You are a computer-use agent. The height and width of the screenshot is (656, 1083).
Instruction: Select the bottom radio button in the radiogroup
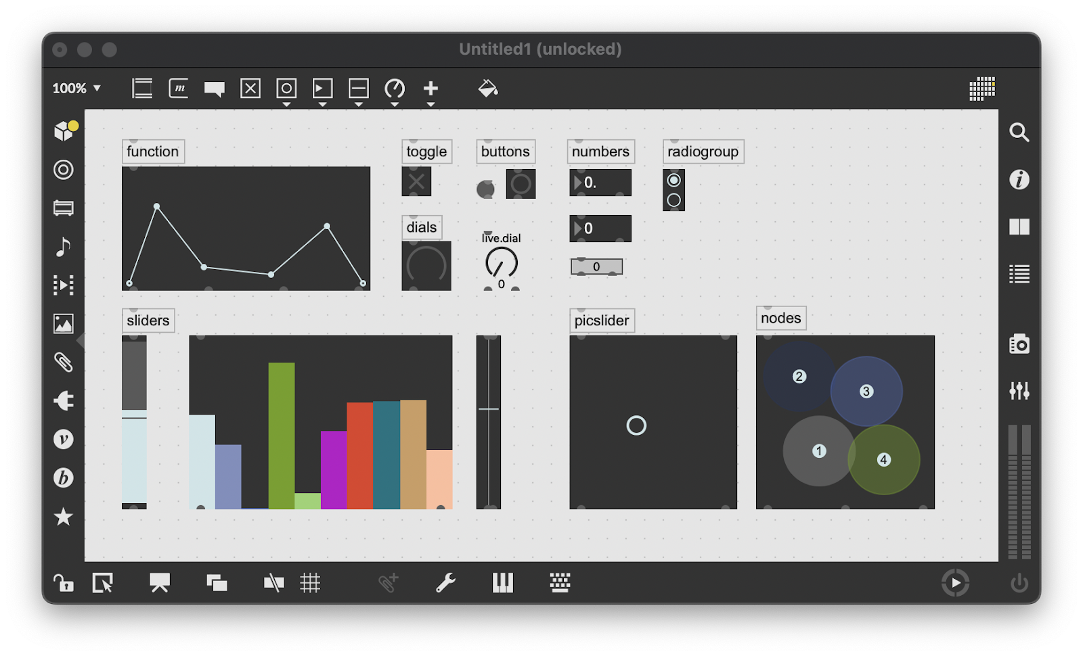pyautogui.click(x=674, y=199)
